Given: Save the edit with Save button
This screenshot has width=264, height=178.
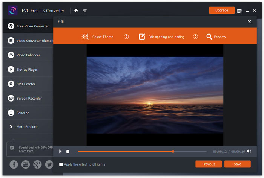Looking at the screenshot, I should (237, 164).
